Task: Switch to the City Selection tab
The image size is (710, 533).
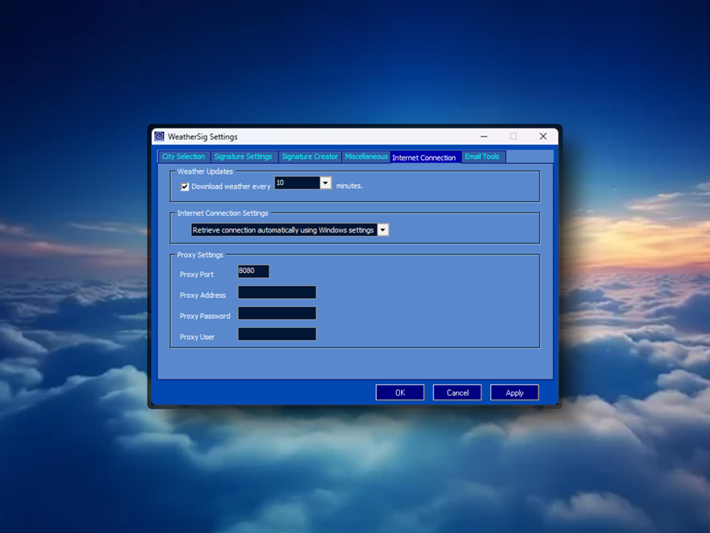Action: pyautogui.click(x=183, y=157)
